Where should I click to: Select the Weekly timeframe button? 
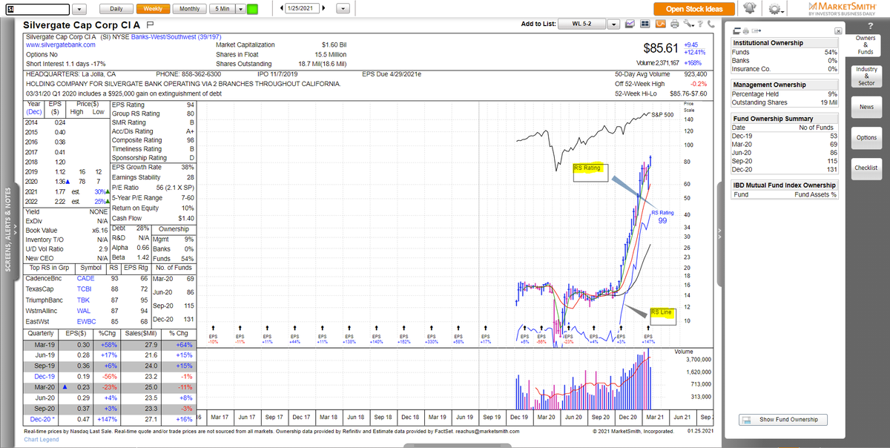pos(154,8)
